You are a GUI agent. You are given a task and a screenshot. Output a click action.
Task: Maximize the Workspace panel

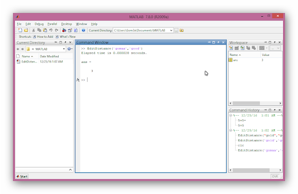click(270, 42)
